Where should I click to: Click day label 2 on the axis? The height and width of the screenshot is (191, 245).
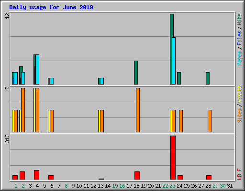tap(23, 186)
